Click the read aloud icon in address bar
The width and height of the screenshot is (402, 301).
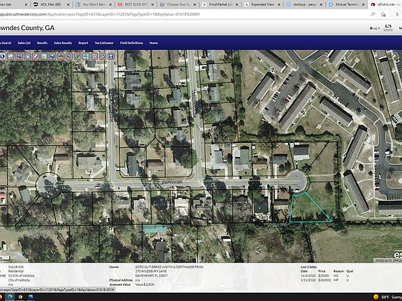(x=373, y=15)
